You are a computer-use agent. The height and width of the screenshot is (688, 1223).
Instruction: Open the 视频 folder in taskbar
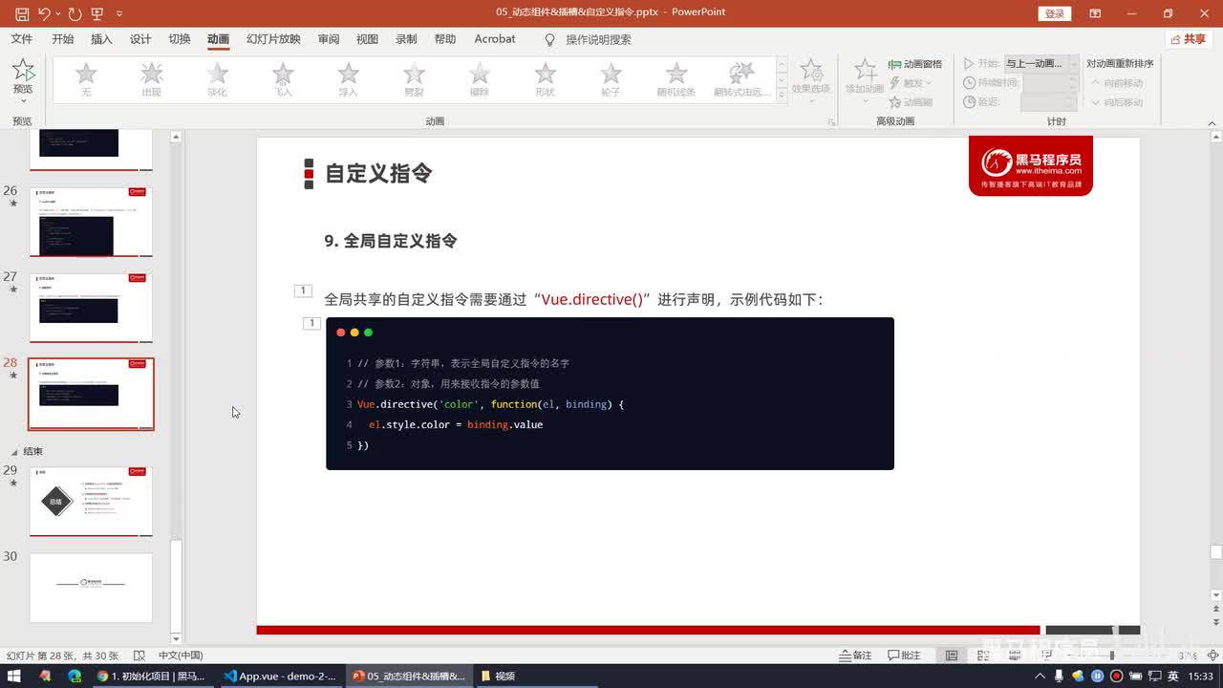(499, 676)
